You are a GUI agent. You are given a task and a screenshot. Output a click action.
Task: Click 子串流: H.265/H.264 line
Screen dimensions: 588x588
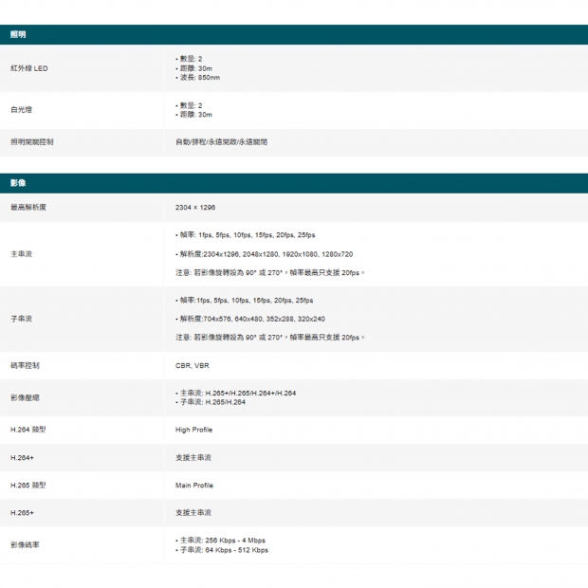coord(212,402)
